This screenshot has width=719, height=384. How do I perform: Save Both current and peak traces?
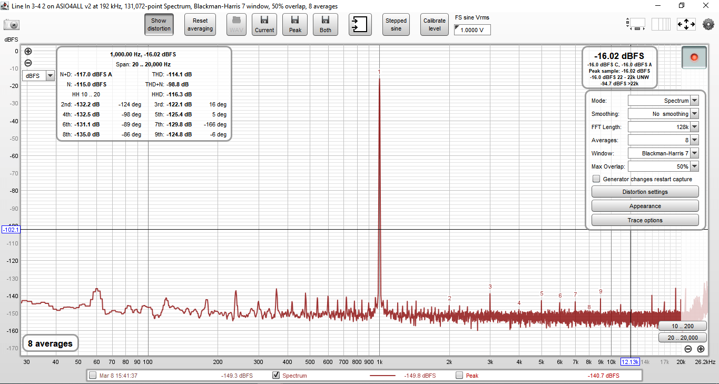tap(326, 25)
